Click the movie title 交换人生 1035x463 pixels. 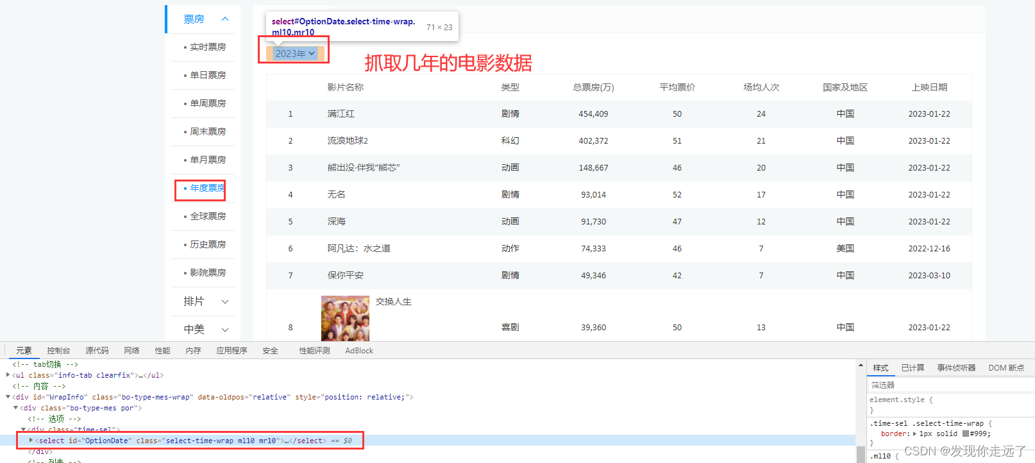coord(394,301)
